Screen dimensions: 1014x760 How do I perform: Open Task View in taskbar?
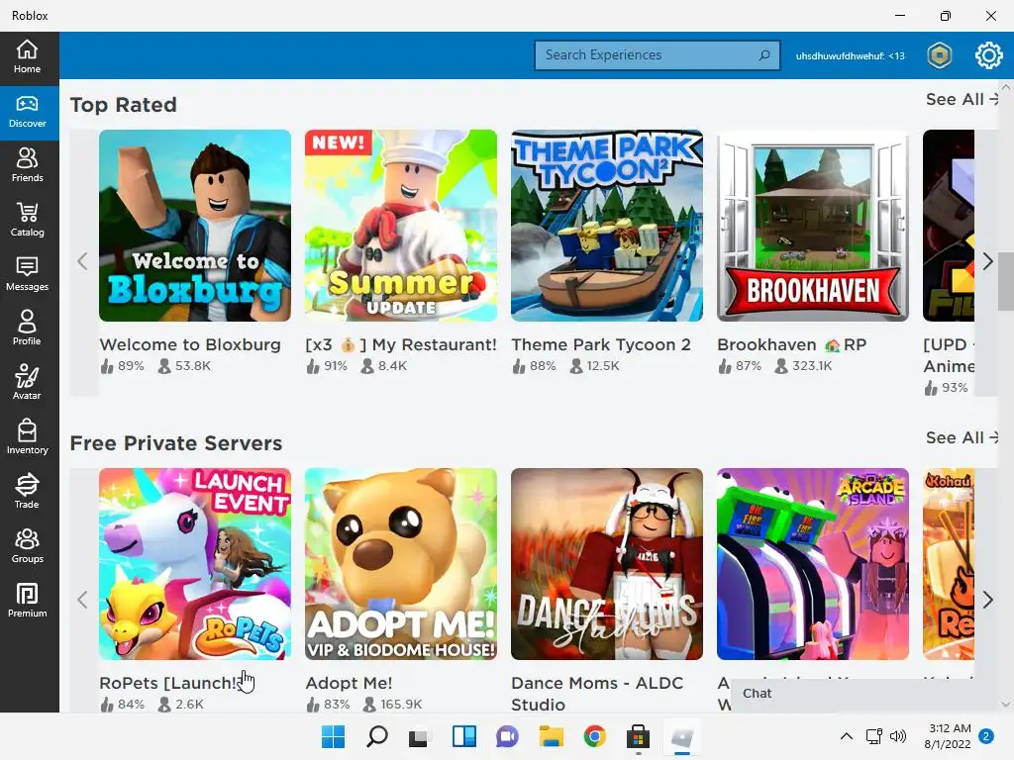tap(420, 736)
